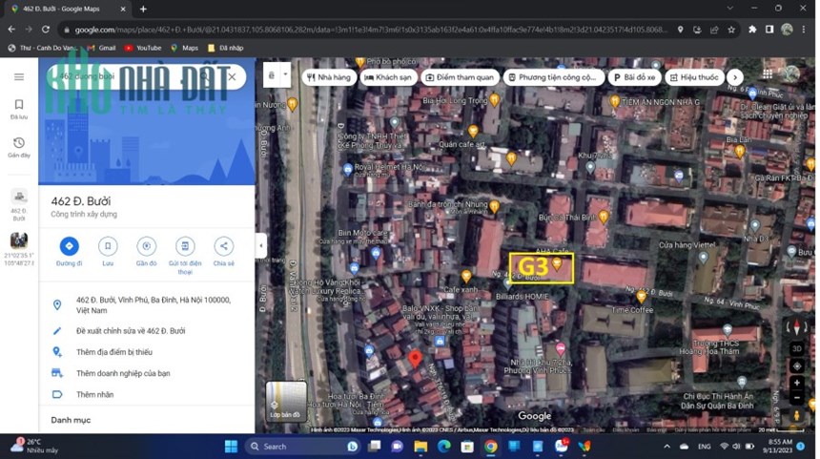This screenshot has width=820, height=459.
Task: Switch map layer via Lớp bản đồ thumbnail
Action: point(285,401)
